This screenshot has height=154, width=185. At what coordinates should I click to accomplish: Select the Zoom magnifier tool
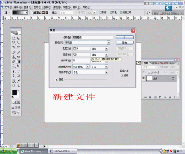[x=18, y=86]
